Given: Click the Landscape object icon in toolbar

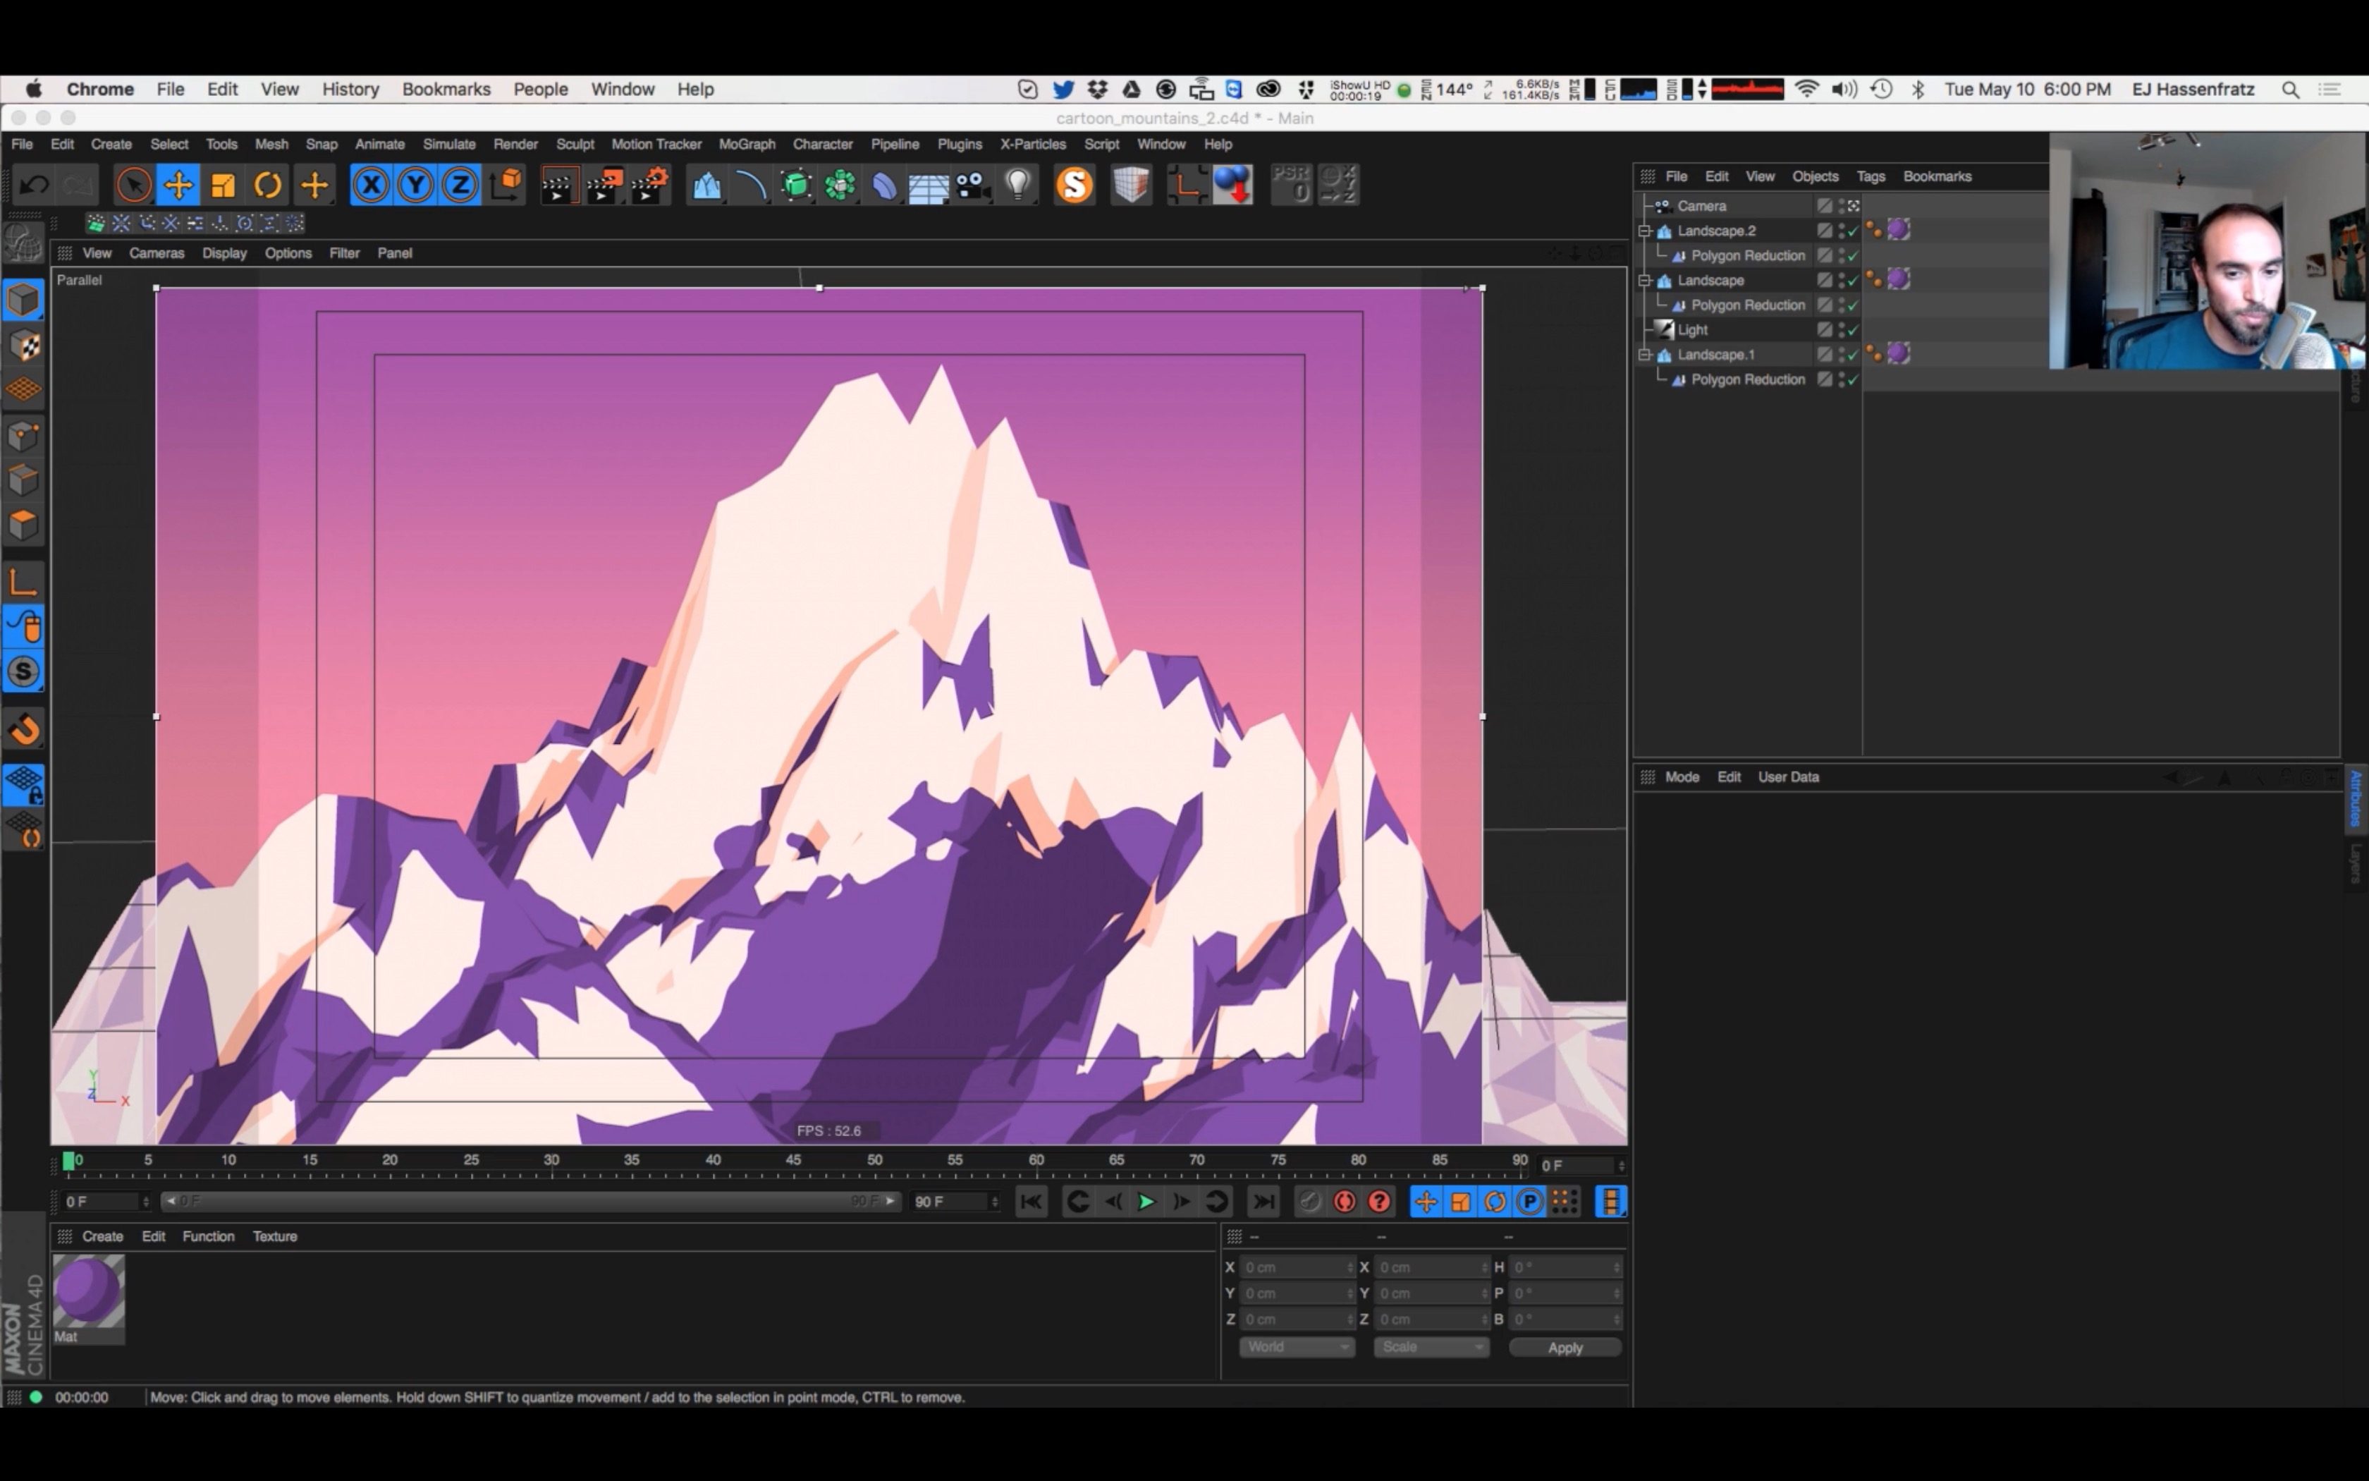Looking at the screenshot, I should [x=706, y=185].
